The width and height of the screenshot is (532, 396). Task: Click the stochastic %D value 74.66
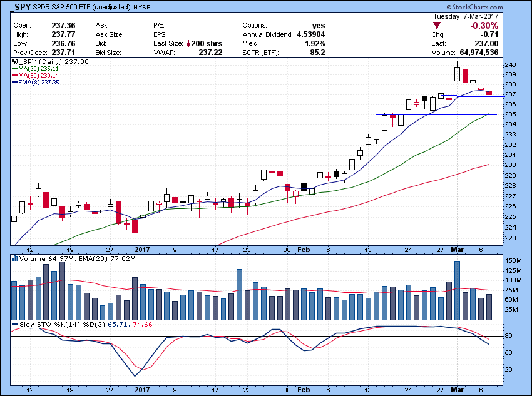coord(143,325)
